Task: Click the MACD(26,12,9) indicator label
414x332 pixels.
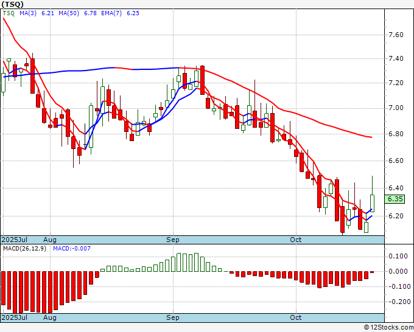Action: 24,249
